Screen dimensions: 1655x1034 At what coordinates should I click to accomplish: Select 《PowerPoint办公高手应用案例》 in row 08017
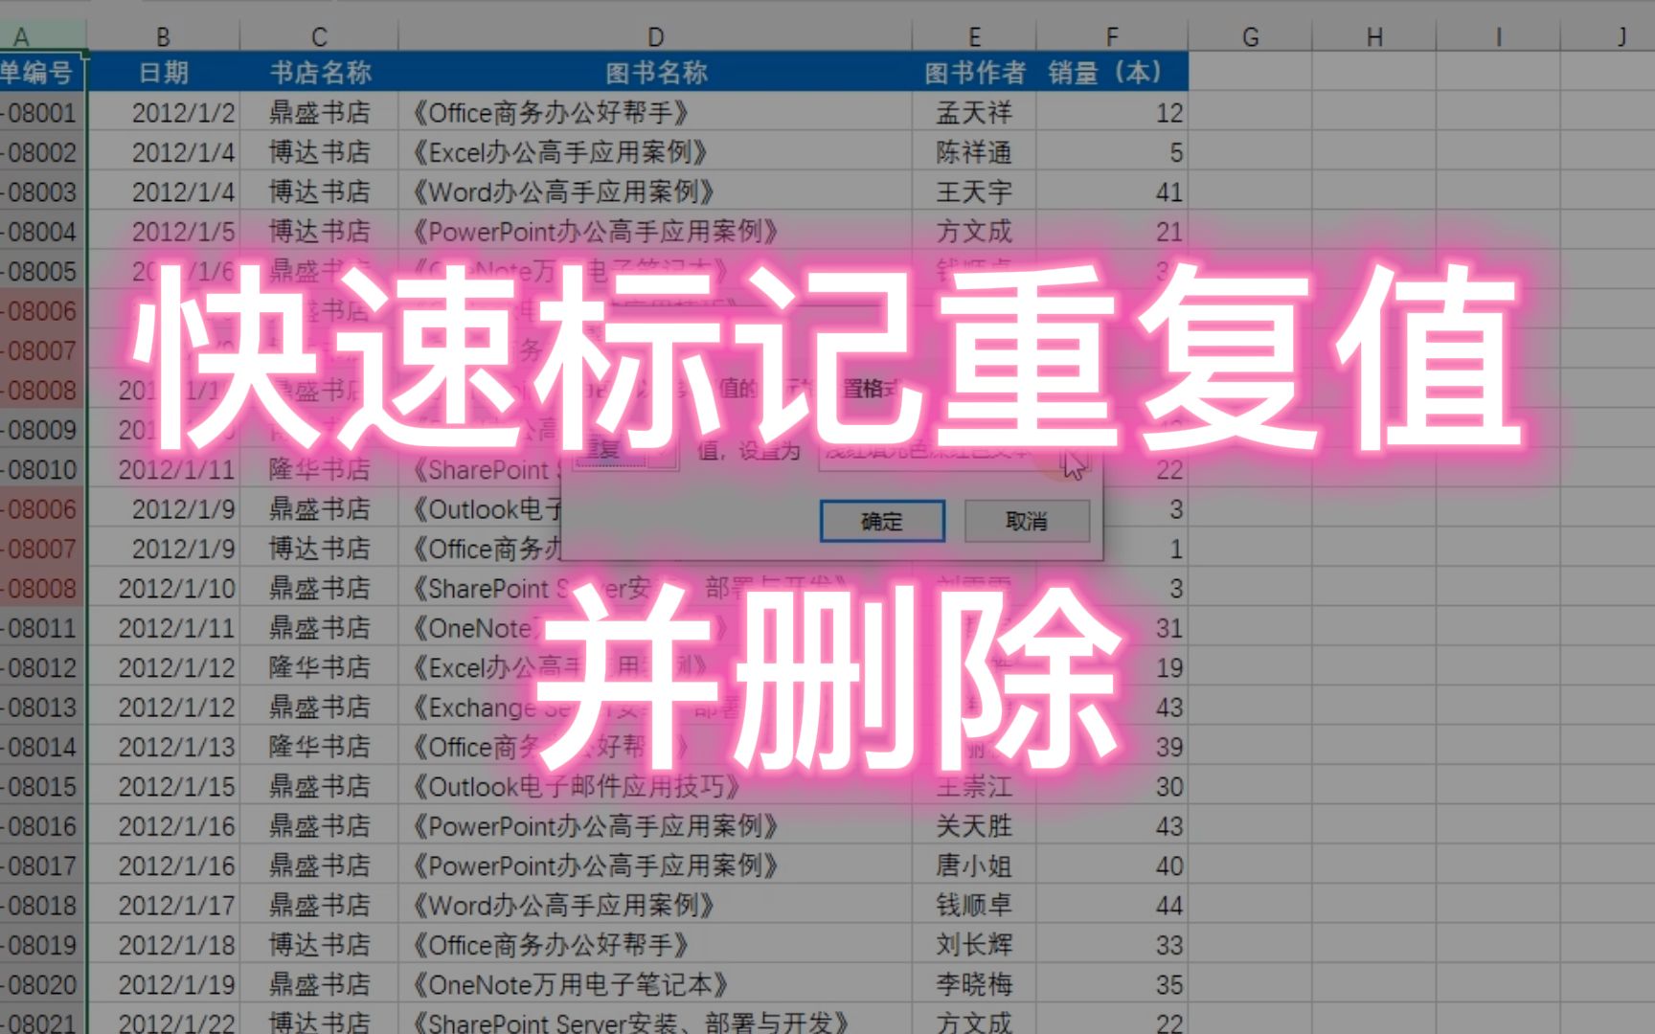pos(655,865)
